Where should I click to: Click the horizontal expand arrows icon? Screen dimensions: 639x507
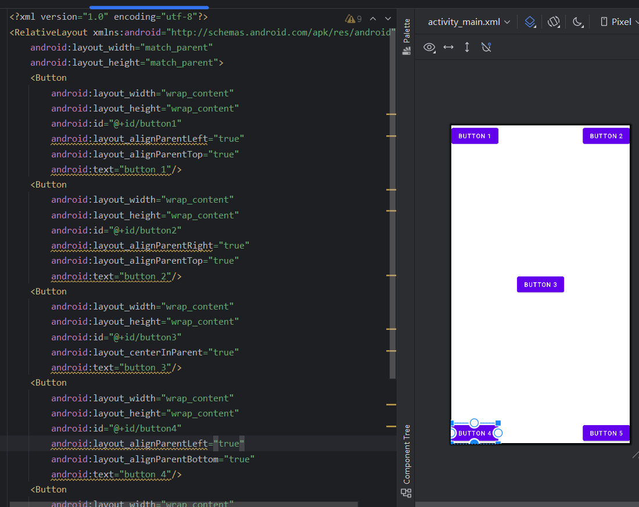[x=448, y=47]
